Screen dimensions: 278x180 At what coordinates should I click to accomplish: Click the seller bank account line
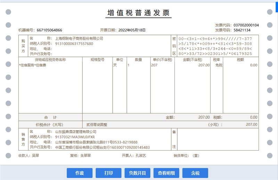click(103, 147)
